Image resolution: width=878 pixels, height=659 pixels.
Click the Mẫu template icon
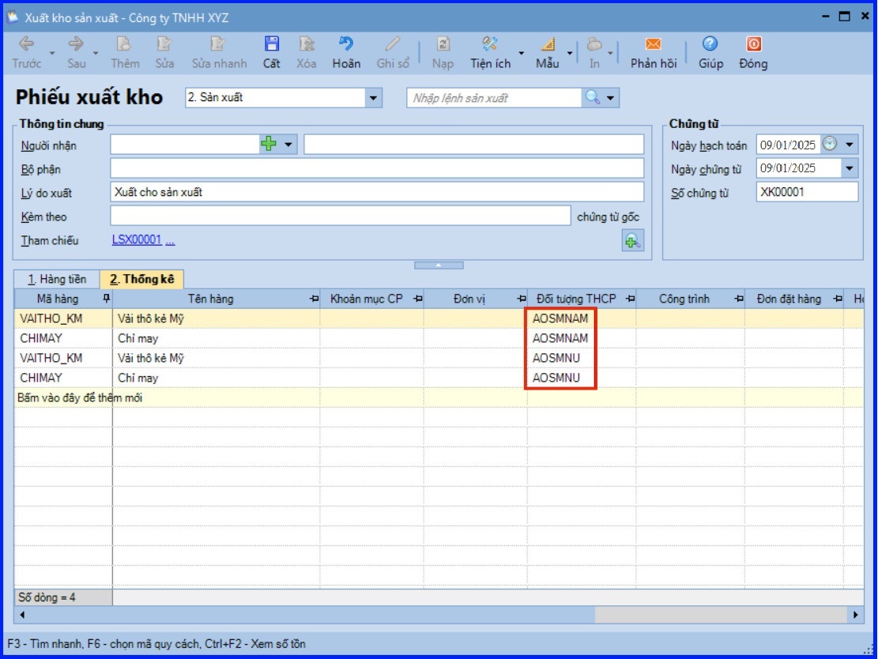pos(547,45)
